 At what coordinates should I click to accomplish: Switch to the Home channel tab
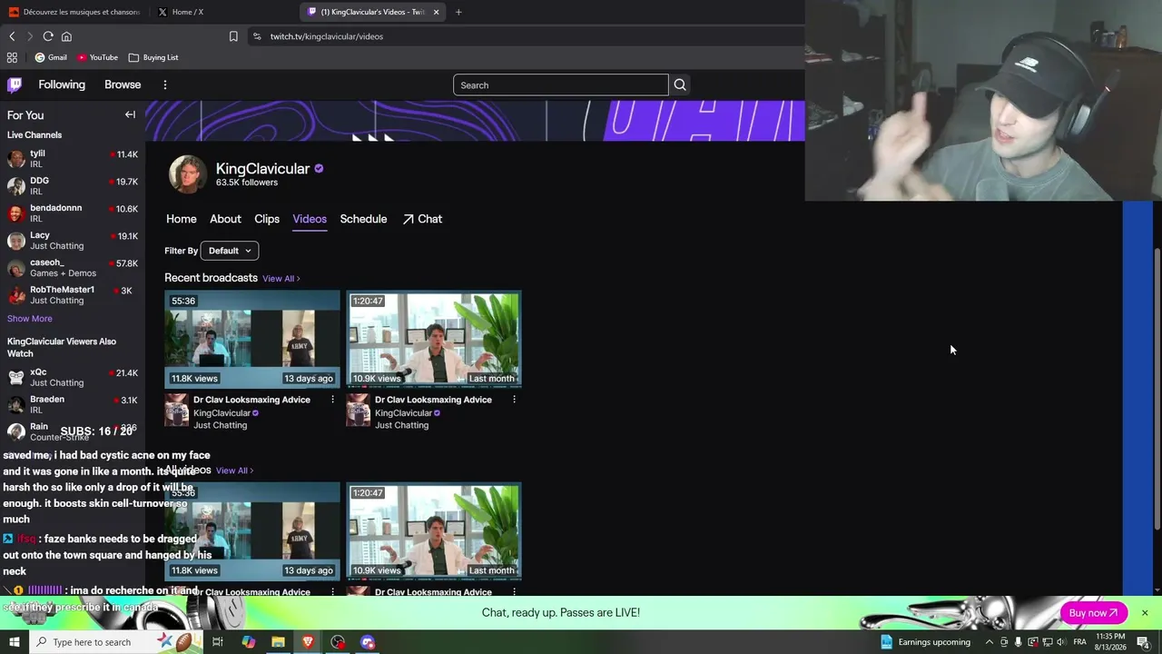182,219
